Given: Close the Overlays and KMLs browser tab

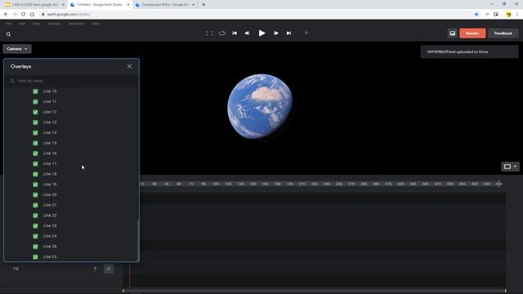Looking at the screenshot, I should point(193,5).
